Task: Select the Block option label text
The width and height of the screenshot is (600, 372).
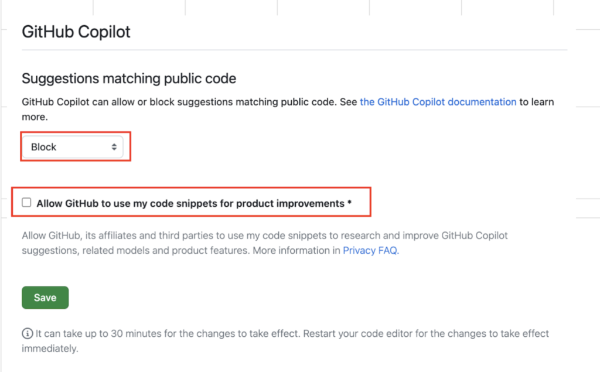Action: point(43,146)
